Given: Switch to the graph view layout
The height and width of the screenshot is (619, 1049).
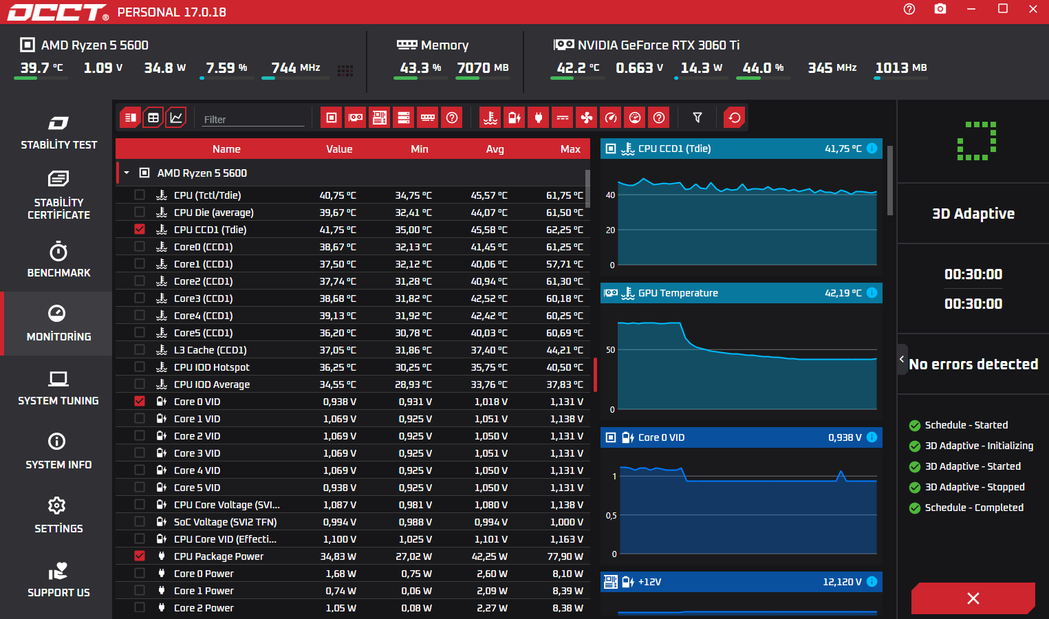Looking at the screenshot, I should pos(176,118).
